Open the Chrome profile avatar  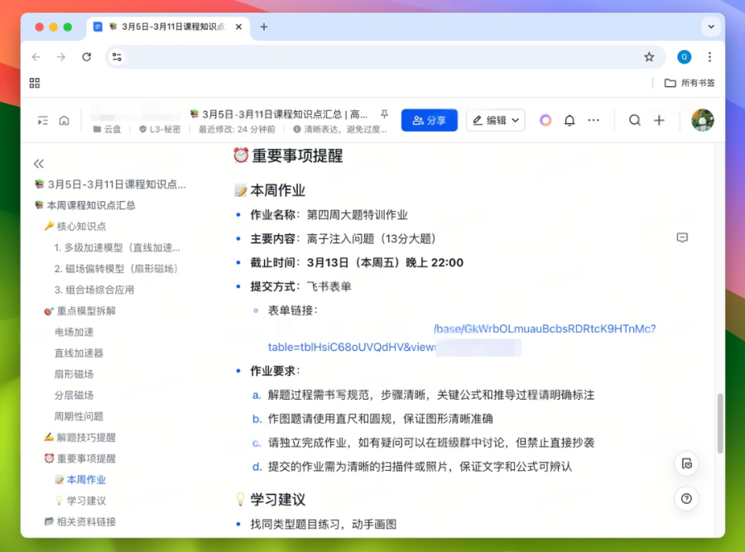point(684,57)
